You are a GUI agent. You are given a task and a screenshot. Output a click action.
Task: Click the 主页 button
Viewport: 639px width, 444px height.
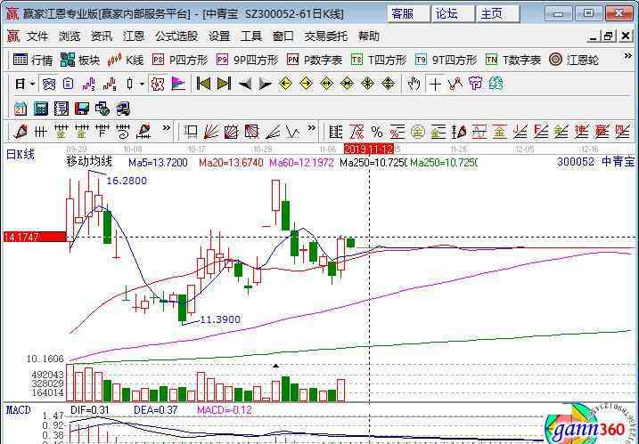click(497, 14)
